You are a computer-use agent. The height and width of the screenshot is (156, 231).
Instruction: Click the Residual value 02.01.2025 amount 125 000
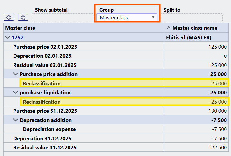[x=217, y=65]
